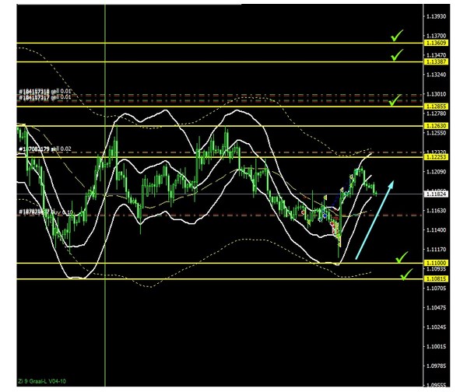The width and height of the screenshot is (460, 392).
Task: Click the yellow 1.12855 price level label
Action: tap(436, 107)
